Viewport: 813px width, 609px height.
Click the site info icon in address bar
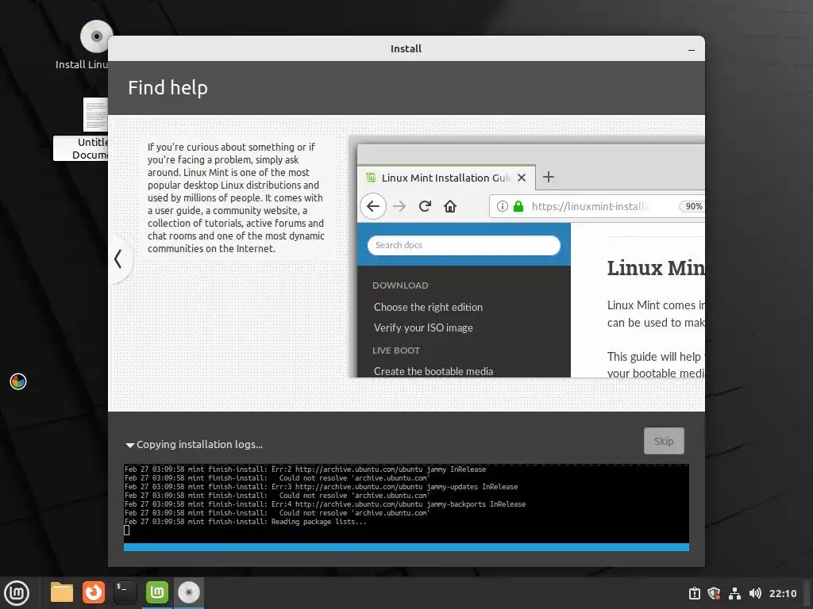click(x=502, y=206)
